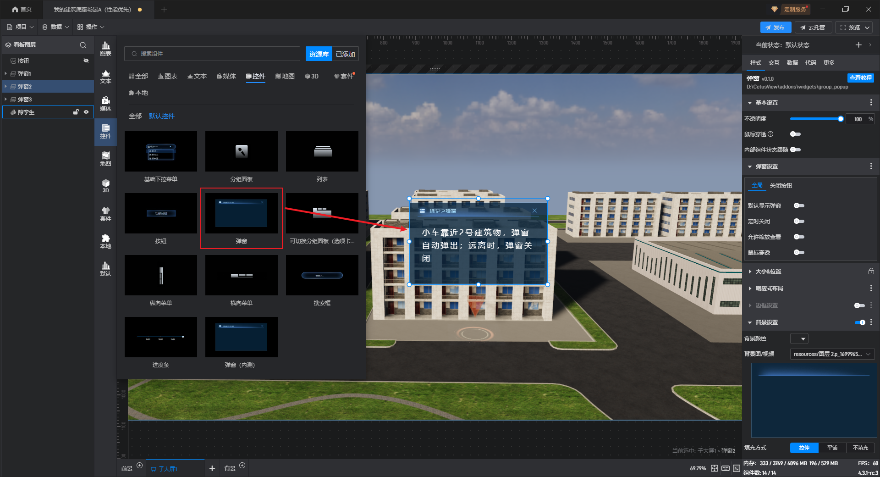Close the 标记2弹窗 popup with X
Image resolution: width=880 pixels, height=477 pixels.
(534, 211)
